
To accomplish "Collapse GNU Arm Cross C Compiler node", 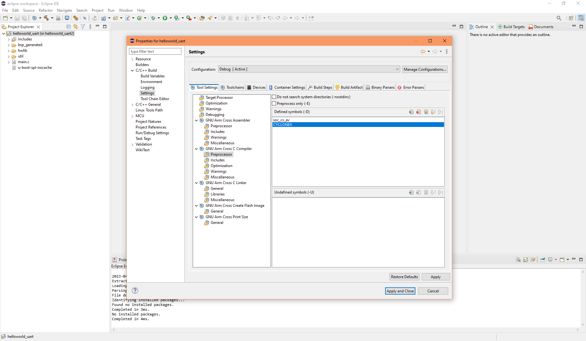I will point(196,149).
